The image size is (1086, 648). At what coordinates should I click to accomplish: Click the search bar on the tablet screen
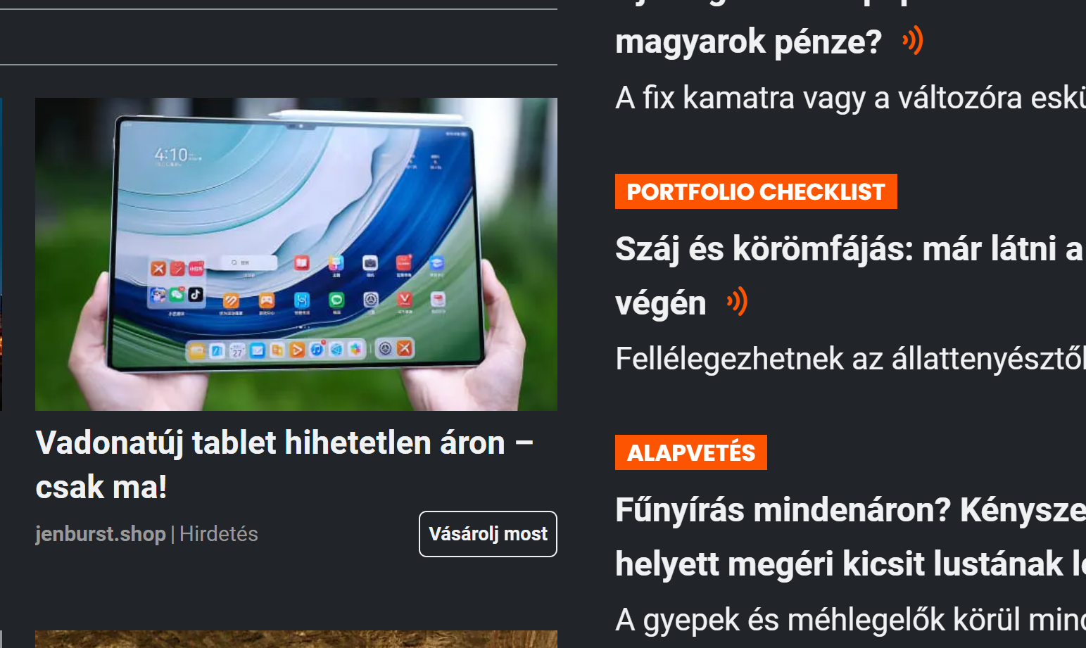249,262
